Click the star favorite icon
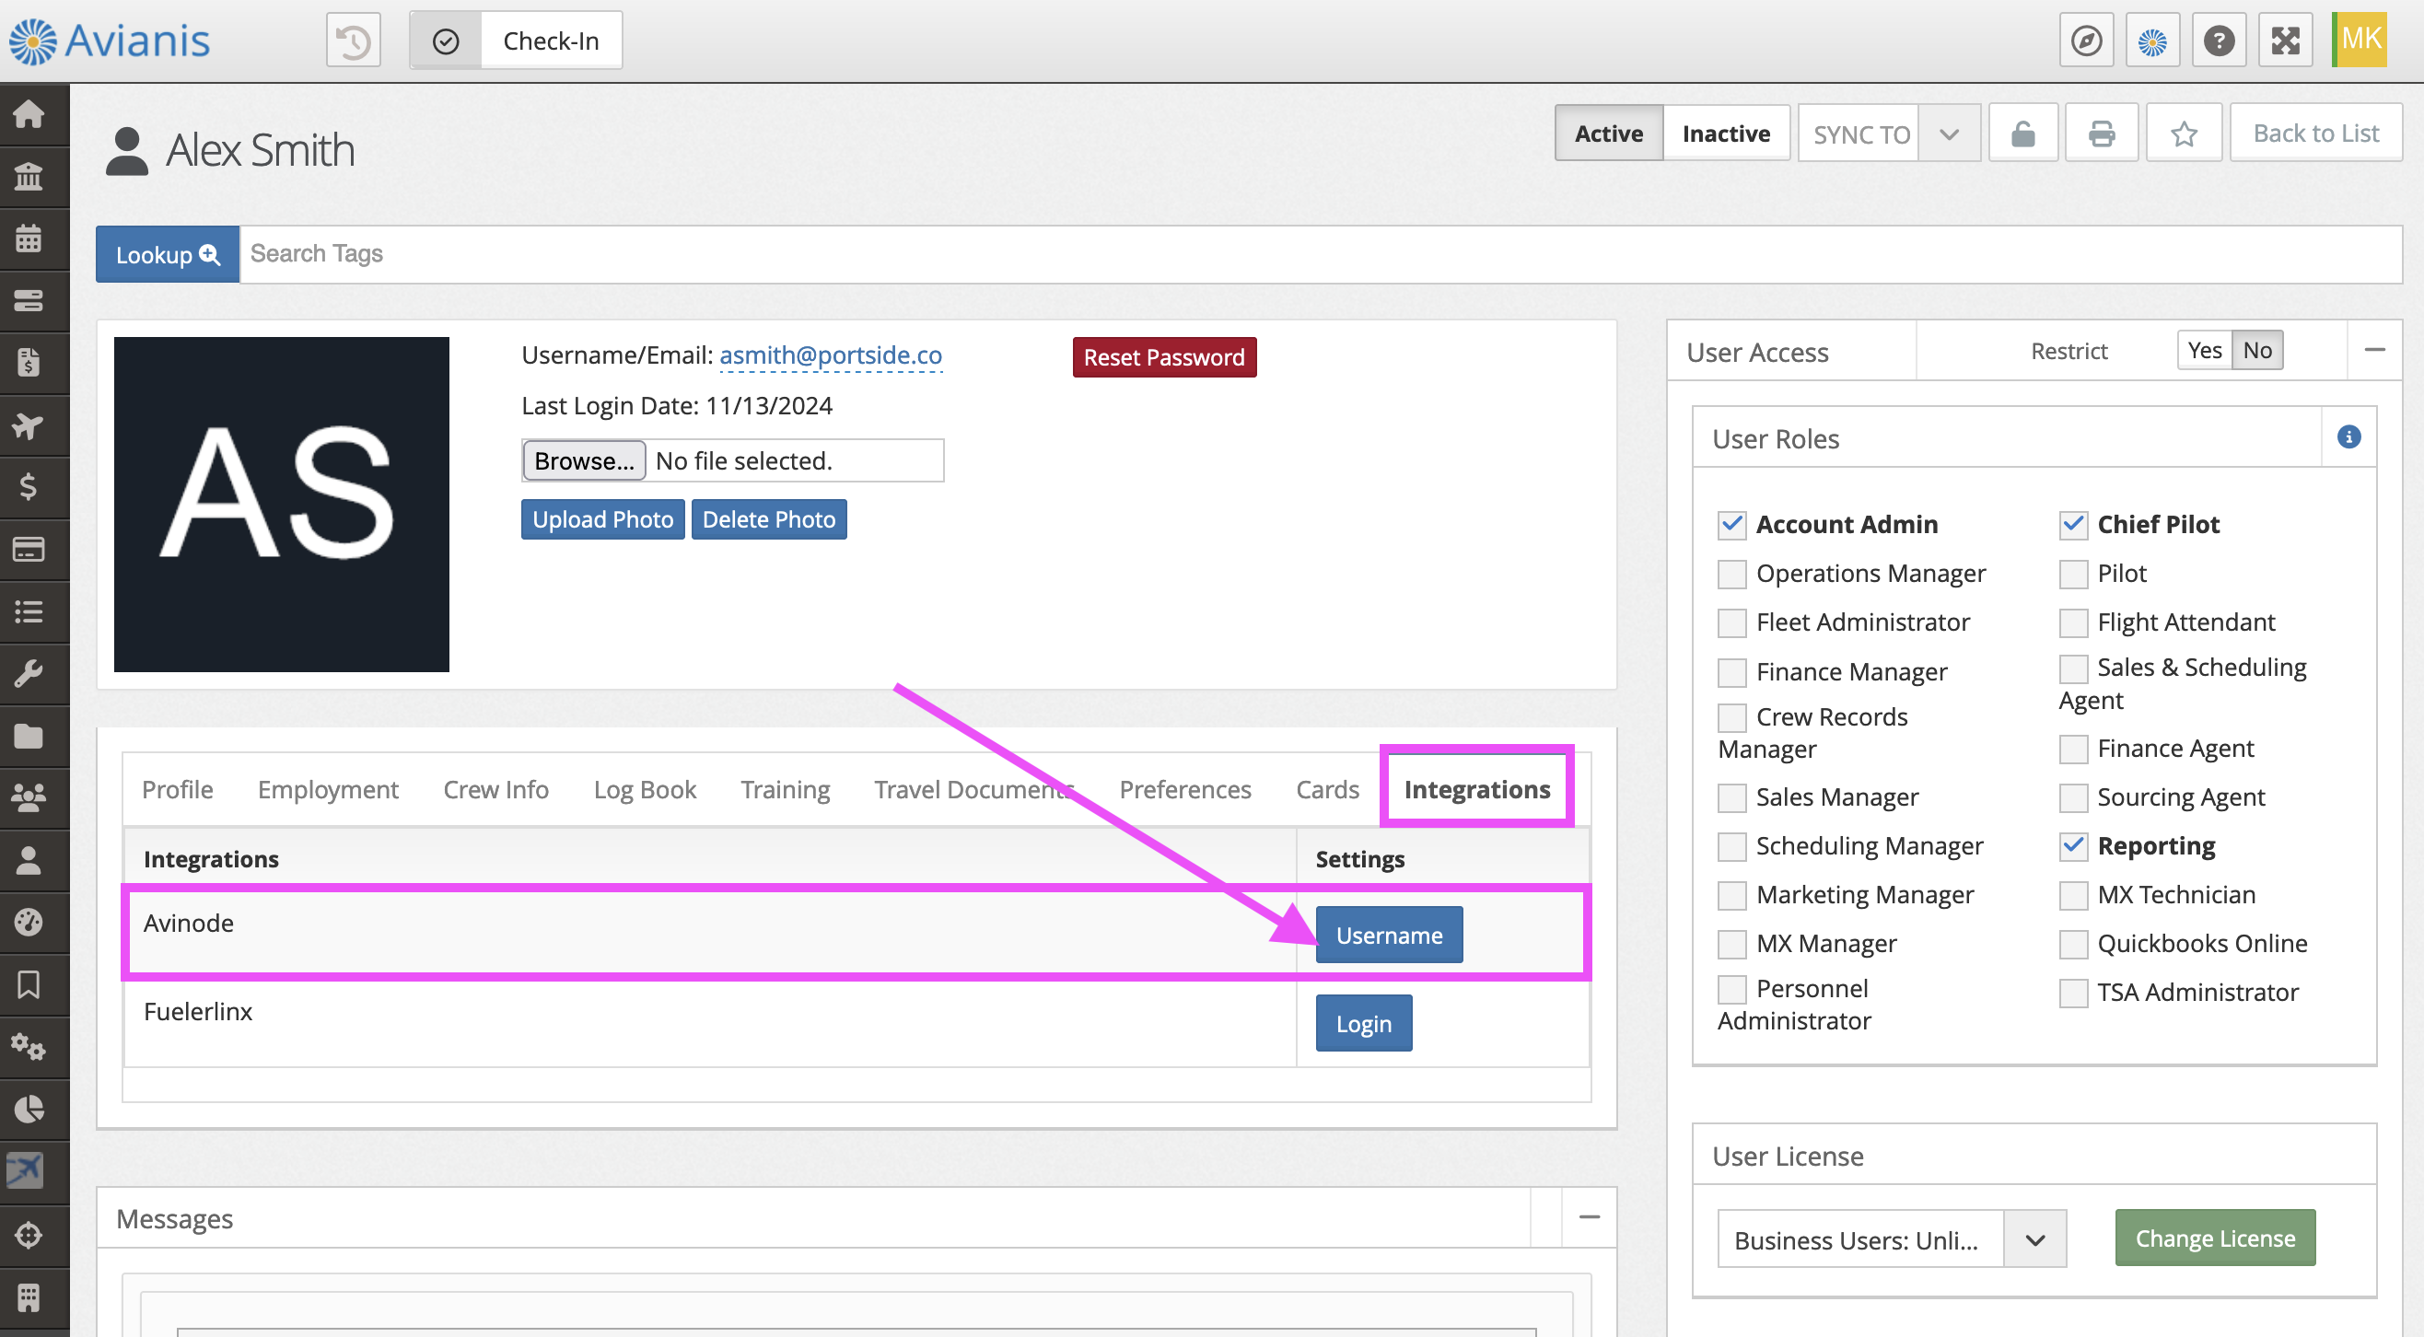The height and width of the screenshot is (1337, 2424). click(2183, 134)
